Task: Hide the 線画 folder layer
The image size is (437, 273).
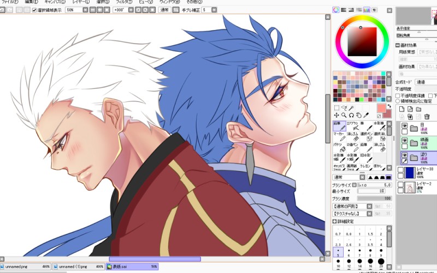Action: coord(404,141)
